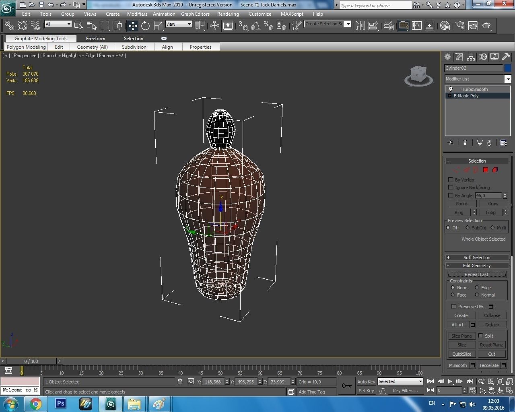
Task: Activate Select and Move tool
Action: click(133, 26)
